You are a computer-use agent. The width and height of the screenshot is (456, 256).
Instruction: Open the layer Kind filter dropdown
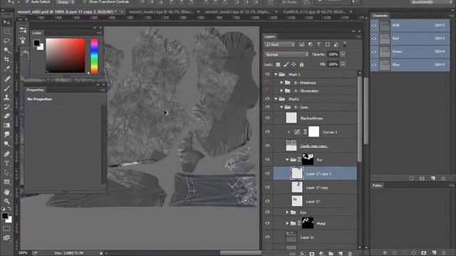pyautogui.click(x=280, y=44)
